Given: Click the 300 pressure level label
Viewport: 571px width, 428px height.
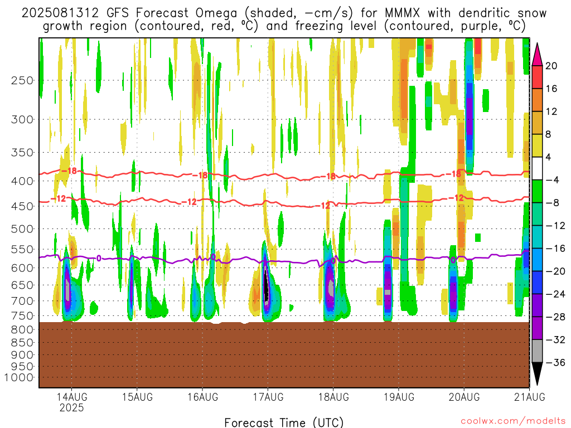Looking at the screenshot, I should tap(22, 119).
